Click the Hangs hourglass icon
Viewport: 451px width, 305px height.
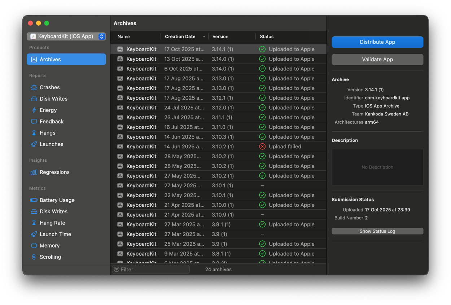[x=34, y=133]
